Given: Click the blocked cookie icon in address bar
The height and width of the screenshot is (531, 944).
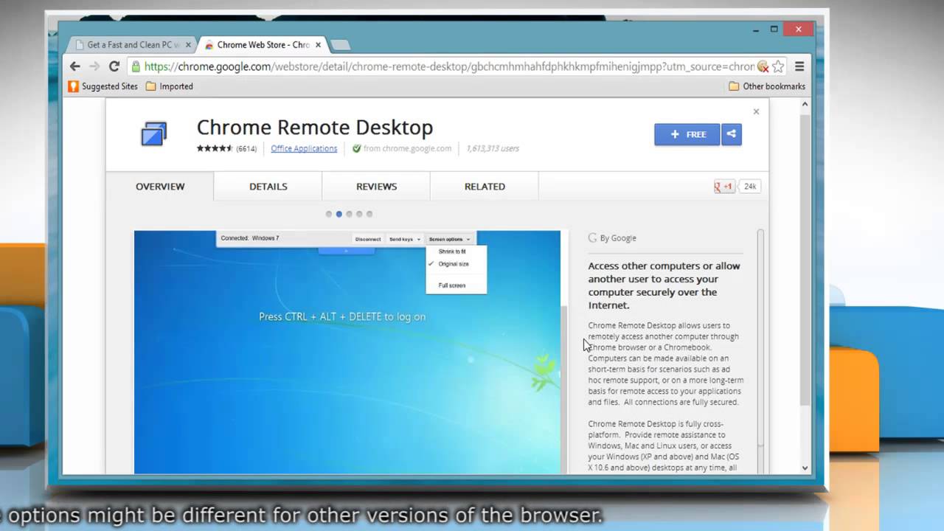Looking at the screenshot, I should coord(763,66).
